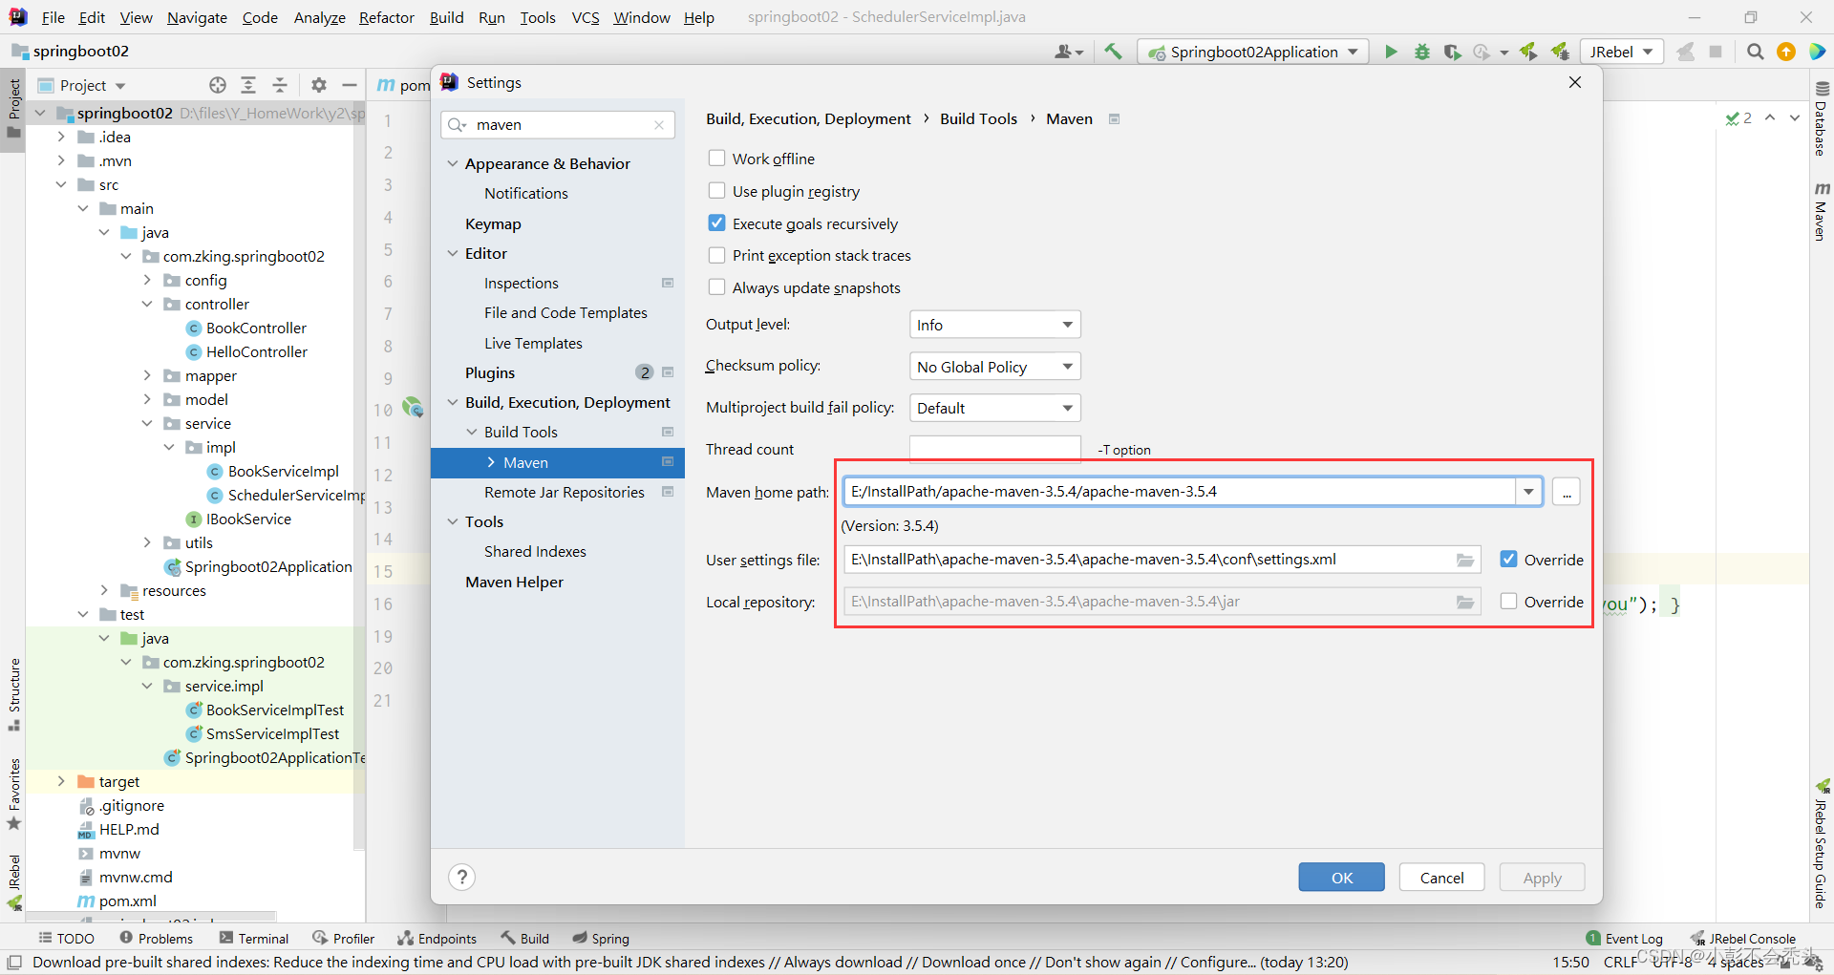
Task: Open the Maven side tool window
Action: (1822, 211)
